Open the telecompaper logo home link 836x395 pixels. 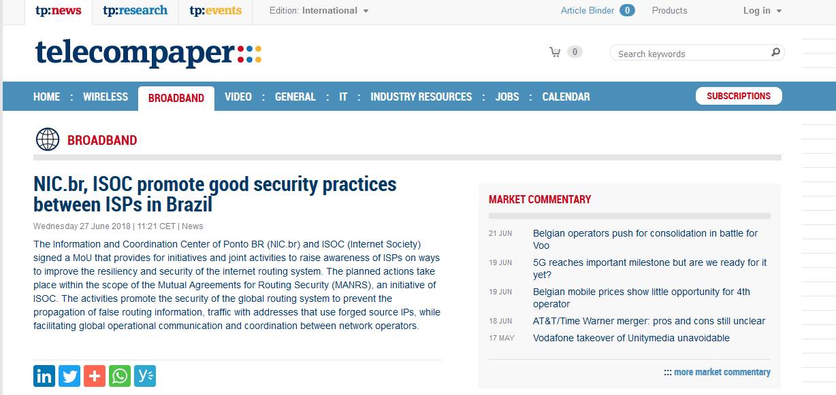148,53
